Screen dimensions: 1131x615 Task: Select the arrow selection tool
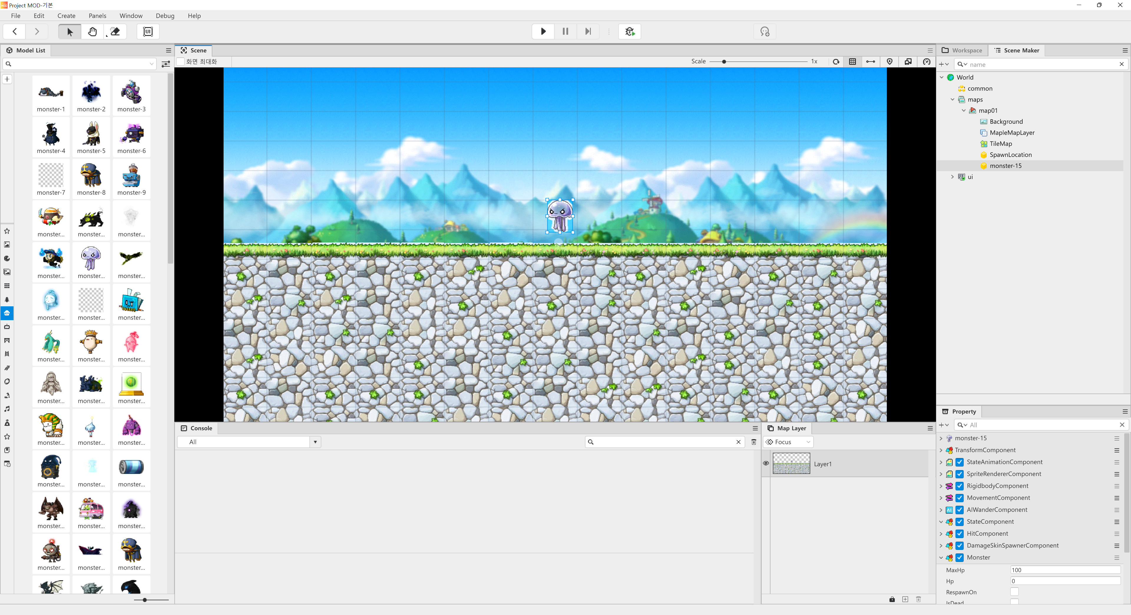pyautogui.click(x=70, y=32)
